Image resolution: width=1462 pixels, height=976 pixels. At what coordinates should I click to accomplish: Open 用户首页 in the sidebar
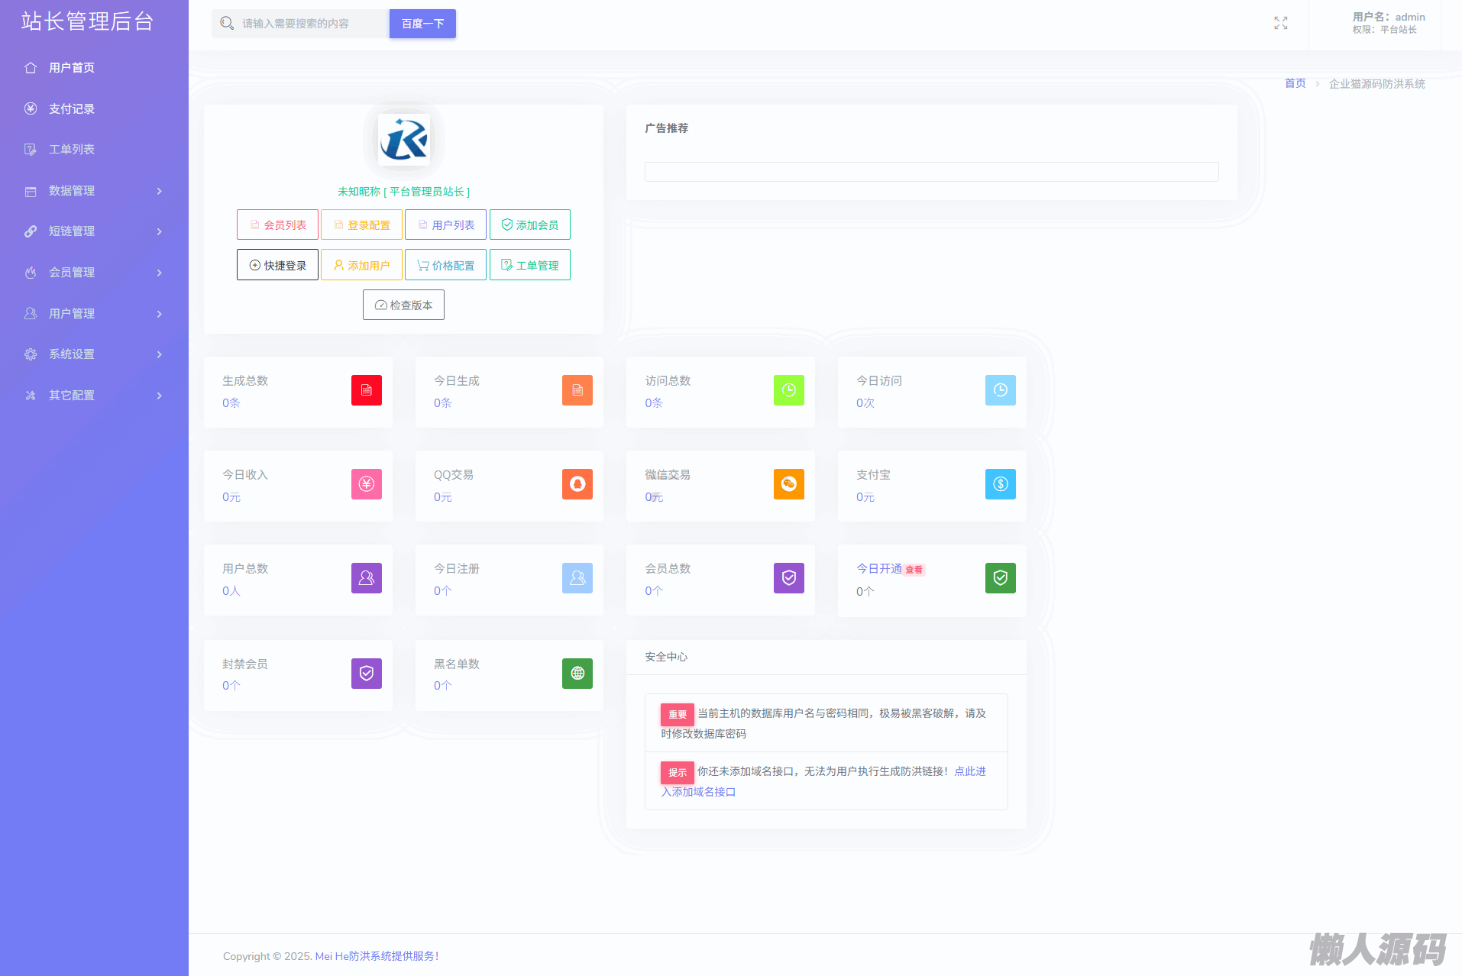[x=94, y=68]
